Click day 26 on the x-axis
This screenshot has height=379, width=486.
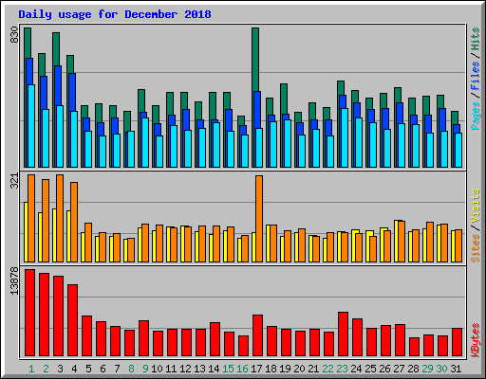tap(384, 369)
